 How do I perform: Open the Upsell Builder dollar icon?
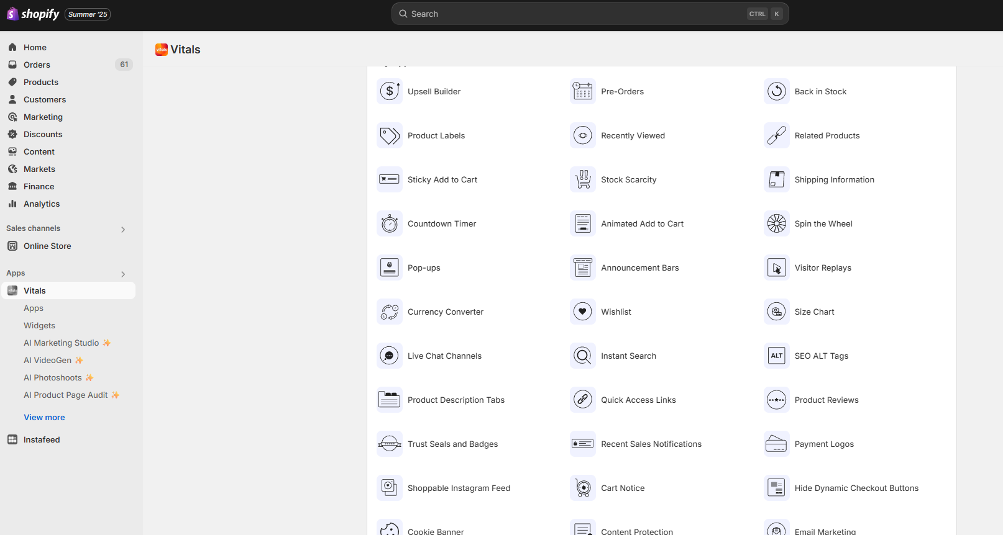point(390,91)
